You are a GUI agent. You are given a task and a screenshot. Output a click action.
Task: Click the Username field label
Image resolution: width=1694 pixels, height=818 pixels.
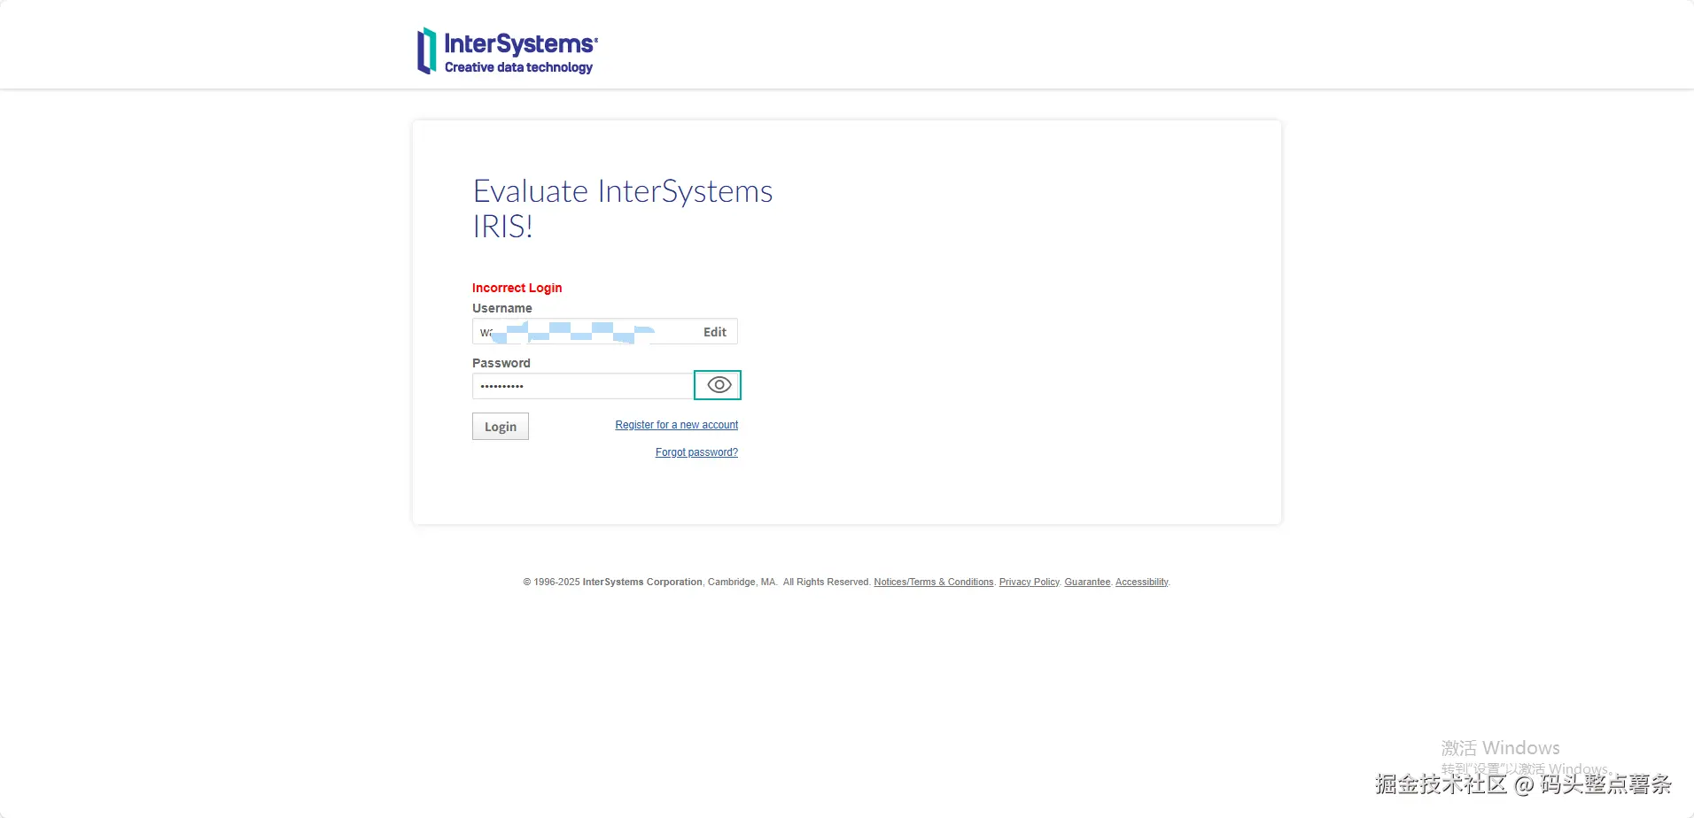(x=501, y=308)
